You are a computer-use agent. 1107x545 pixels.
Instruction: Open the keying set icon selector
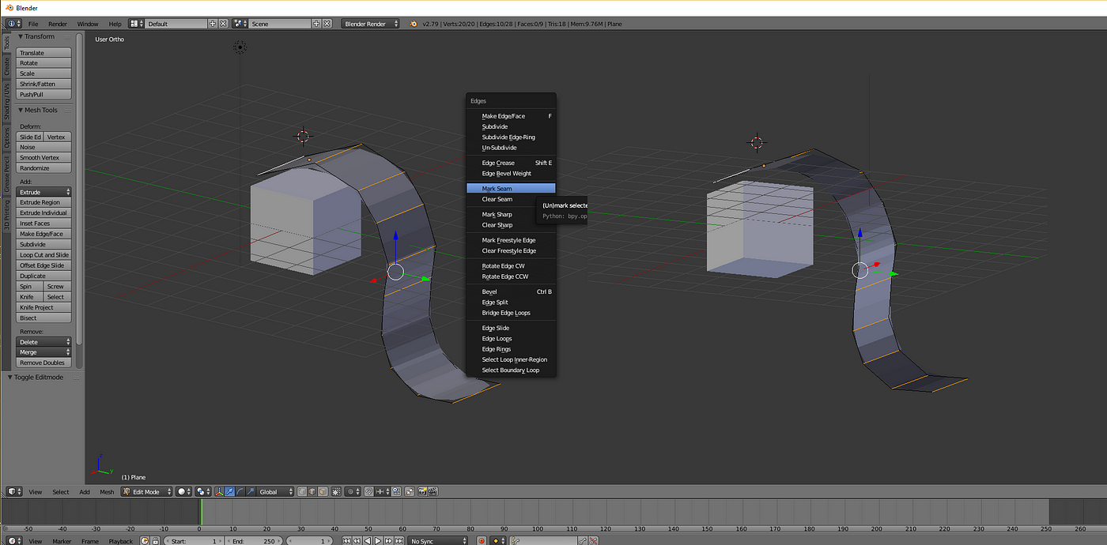(x=499, y=541)
